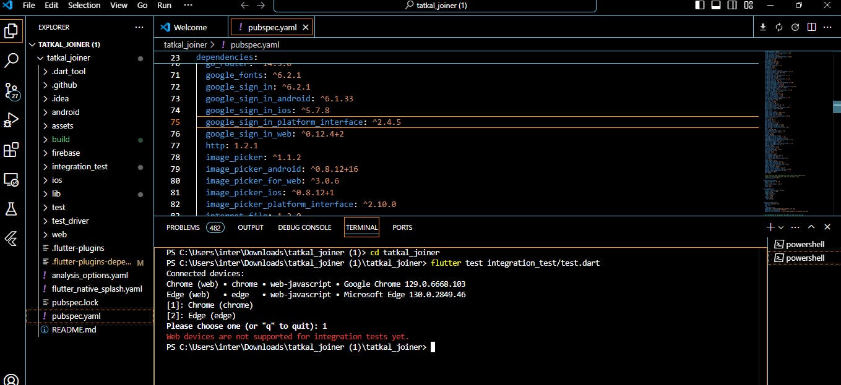Toggle the bottom panel layout button
Viewport: 841px width, 385px height.
pyautogui.click(x=716, y=6)
